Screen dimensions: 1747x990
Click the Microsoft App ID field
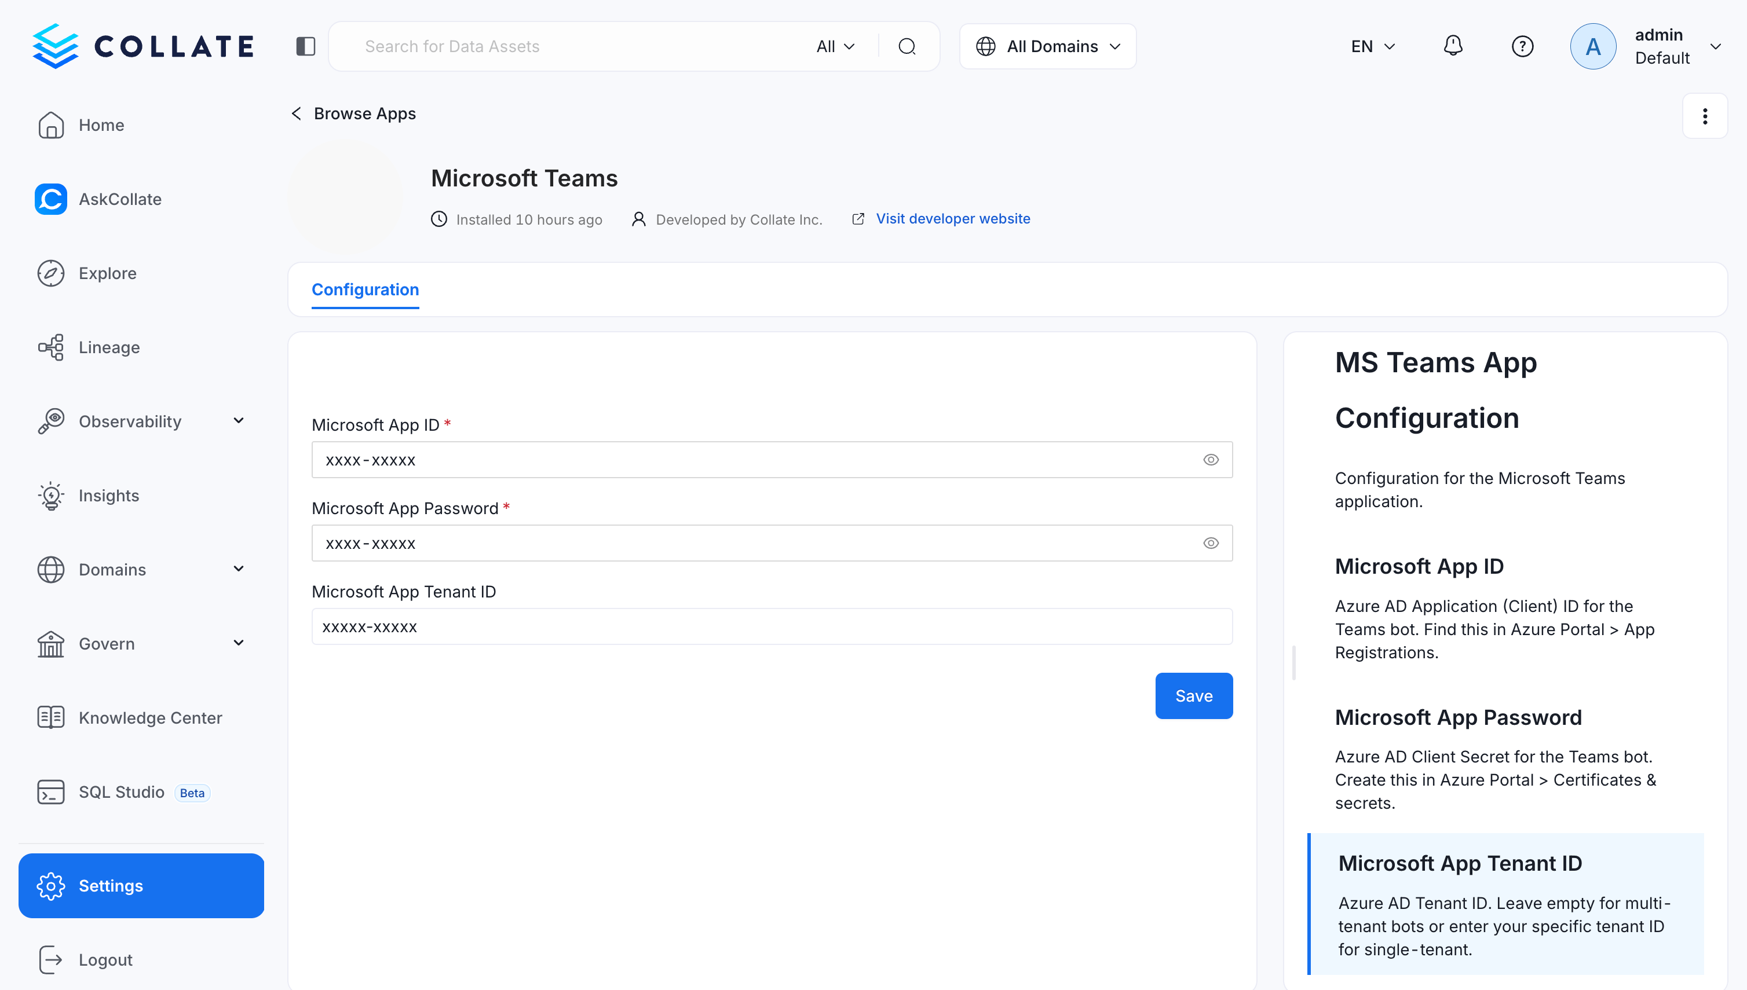click(772, 460)
